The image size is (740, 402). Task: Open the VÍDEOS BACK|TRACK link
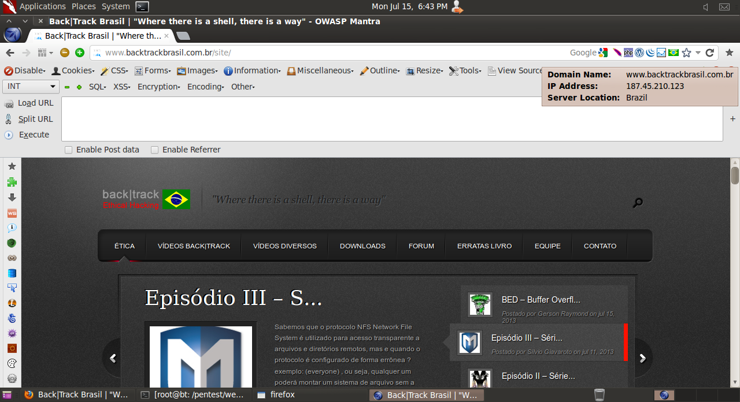[x=194, y=246]
